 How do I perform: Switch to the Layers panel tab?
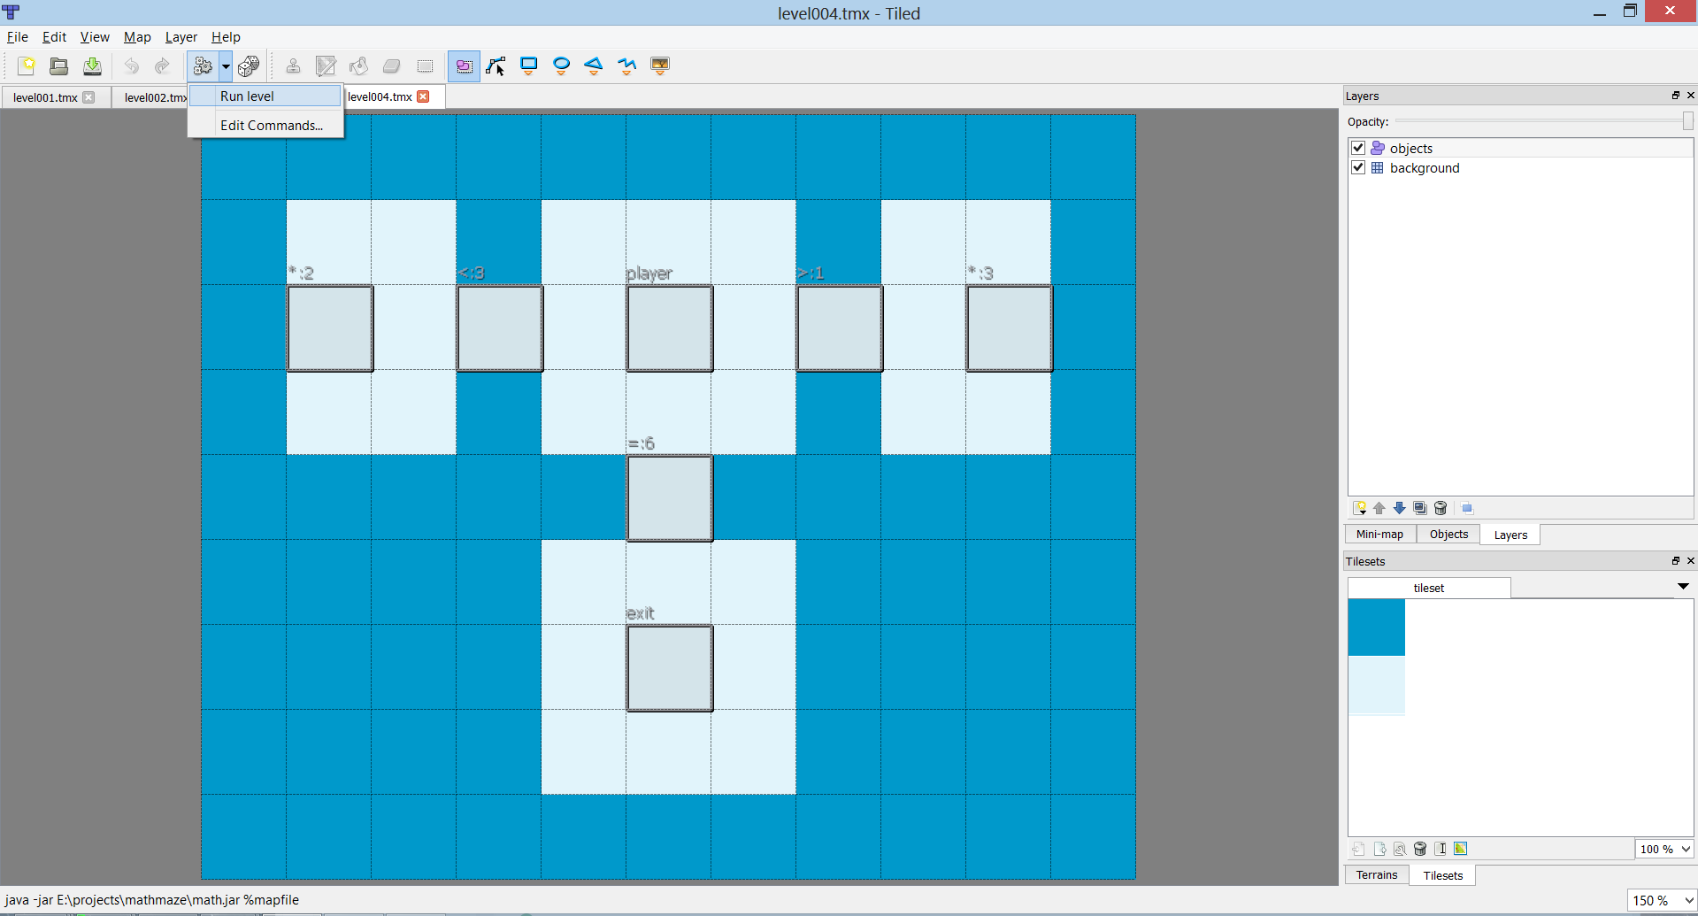point(1510,535)
